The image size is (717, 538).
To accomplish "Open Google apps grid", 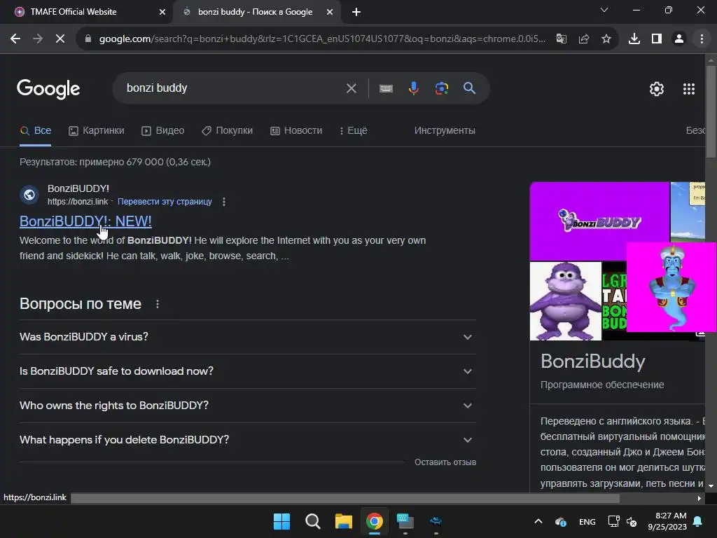I will pos(689,89).
